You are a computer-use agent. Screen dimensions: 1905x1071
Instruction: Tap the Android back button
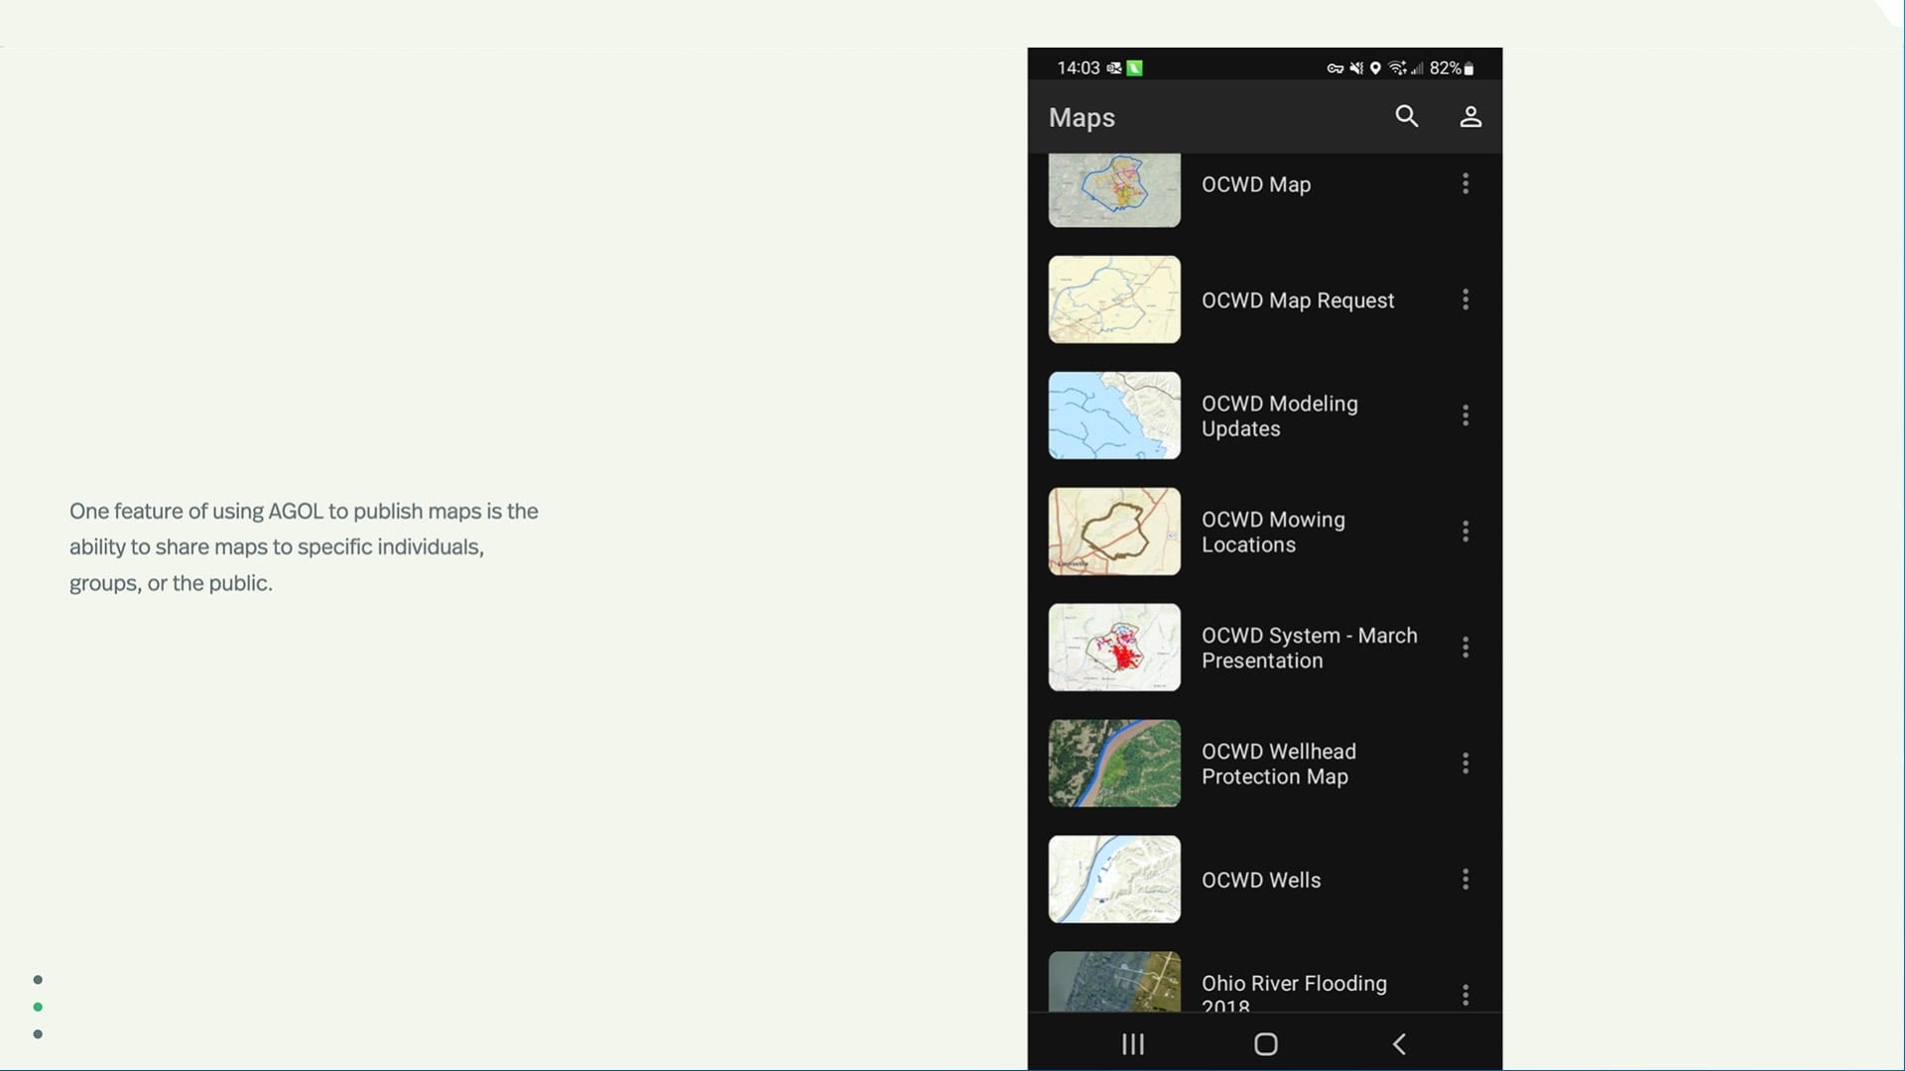point(1399,1044)
